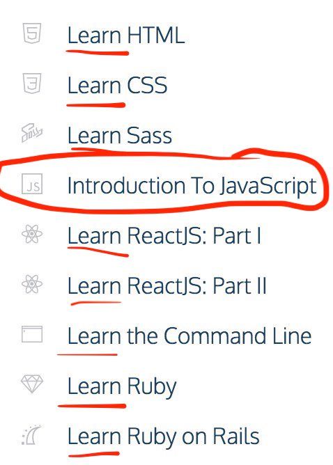
Task: Click the atom icon beside ReactJS Part II
Action: pyautogui.click(x=32, y=284)
